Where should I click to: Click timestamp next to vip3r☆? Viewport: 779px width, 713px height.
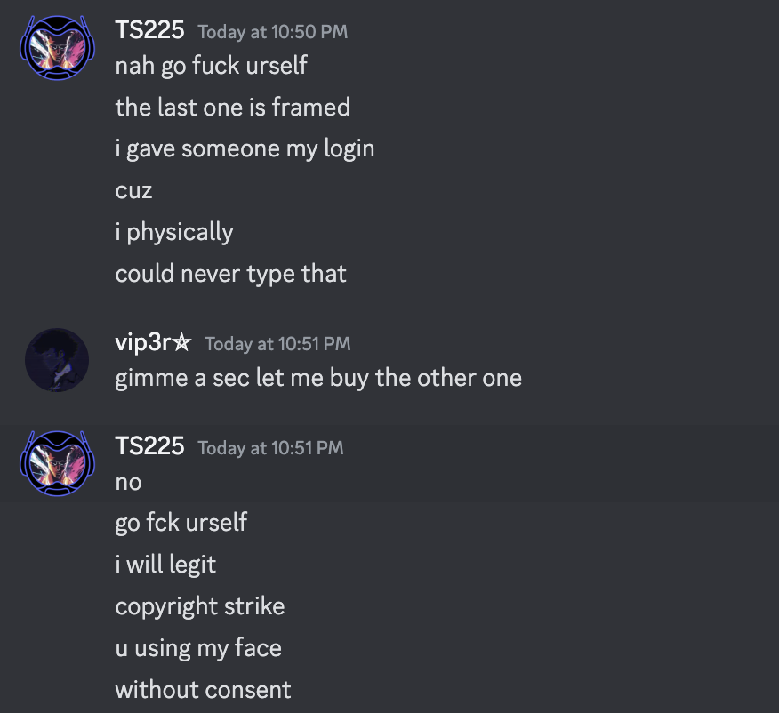tap(277, 344)
